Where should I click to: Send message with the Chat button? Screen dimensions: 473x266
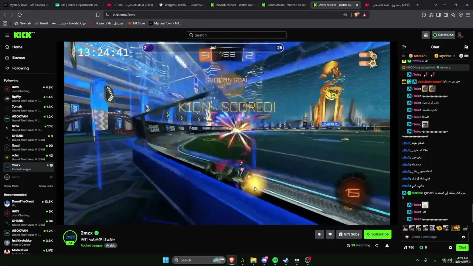pyautogui.click(x=462, y=248)
